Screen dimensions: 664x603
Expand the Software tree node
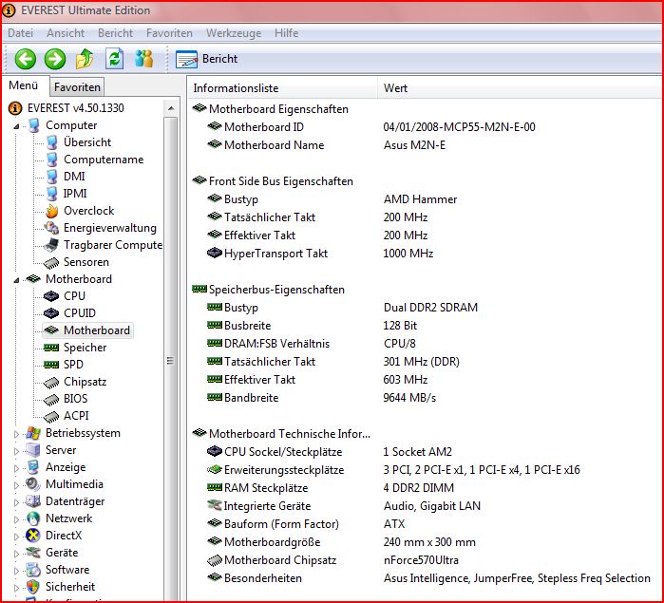16,571
